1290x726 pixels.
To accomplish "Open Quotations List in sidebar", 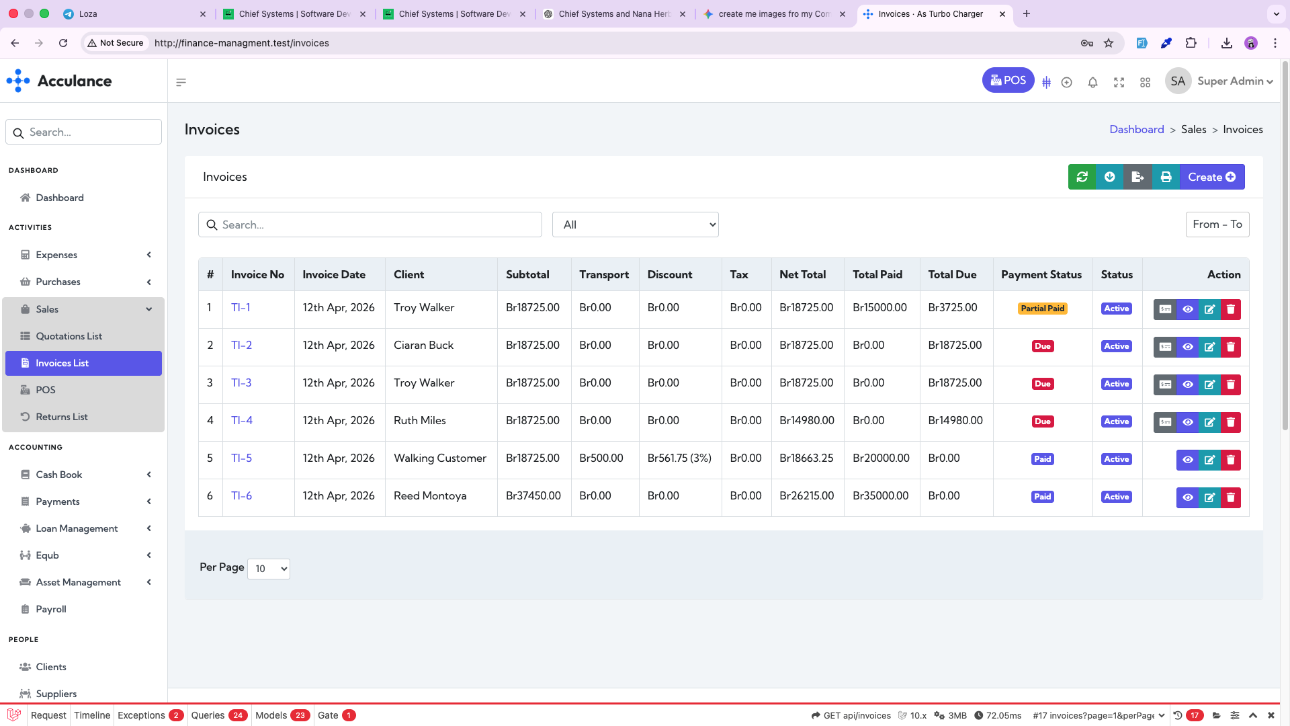I will 69,336.
